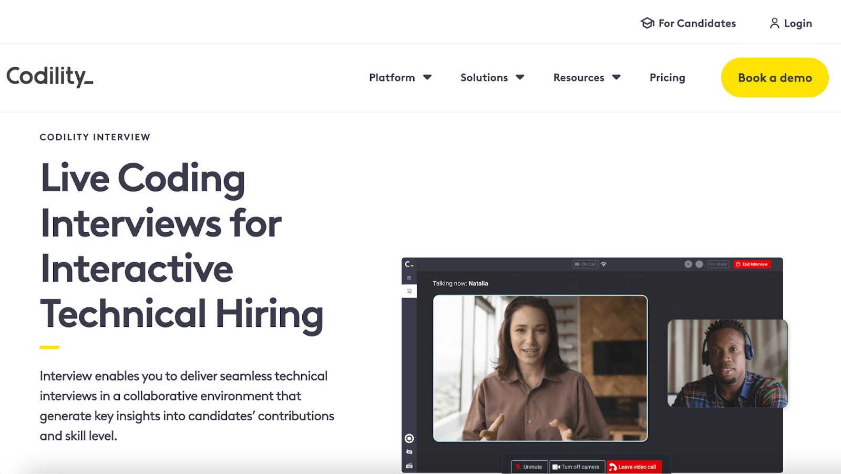Click the Codility "C" logo in interview app
This screenshot has height=474, width=841.
pos(408,264)
